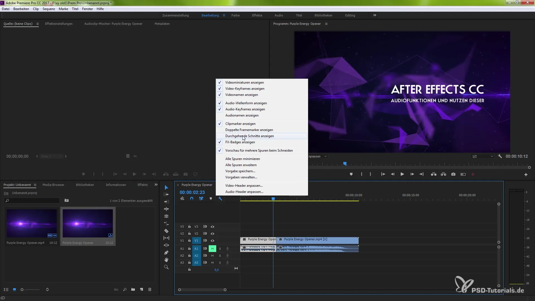Unmute the A1 audio track
This screenshot has height=301, width=535.
click(212, 249)
